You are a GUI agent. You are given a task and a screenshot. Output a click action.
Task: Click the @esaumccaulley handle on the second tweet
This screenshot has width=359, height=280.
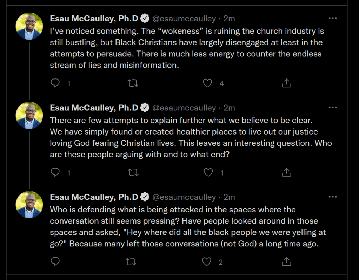click(184, 108)
